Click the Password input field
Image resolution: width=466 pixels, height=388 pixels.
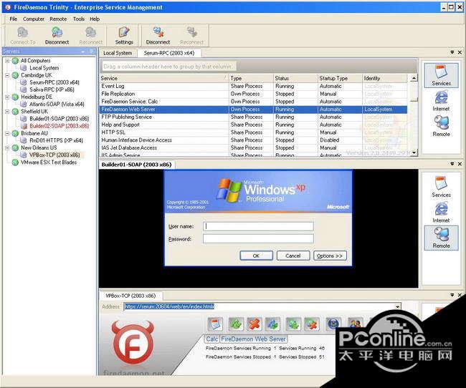tap(258, 238)
